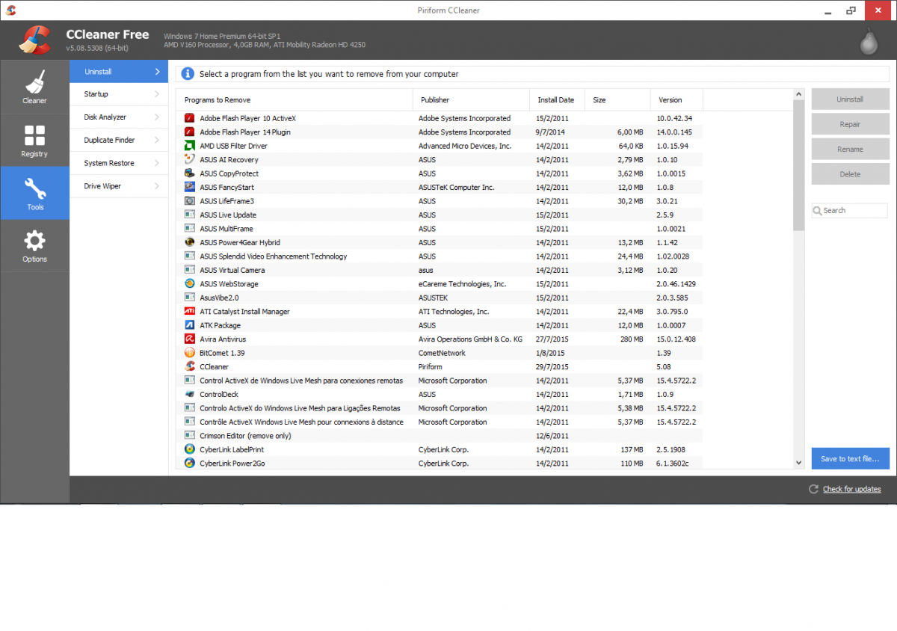Screen dimensions: 897x631
Task: Select the ASUS FancyStart entry
Action: [x=440, y=187]
